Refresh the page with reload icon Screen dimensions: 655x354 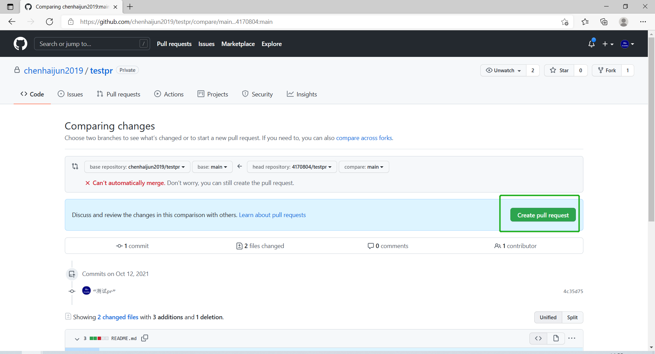(x=49, y=22)
